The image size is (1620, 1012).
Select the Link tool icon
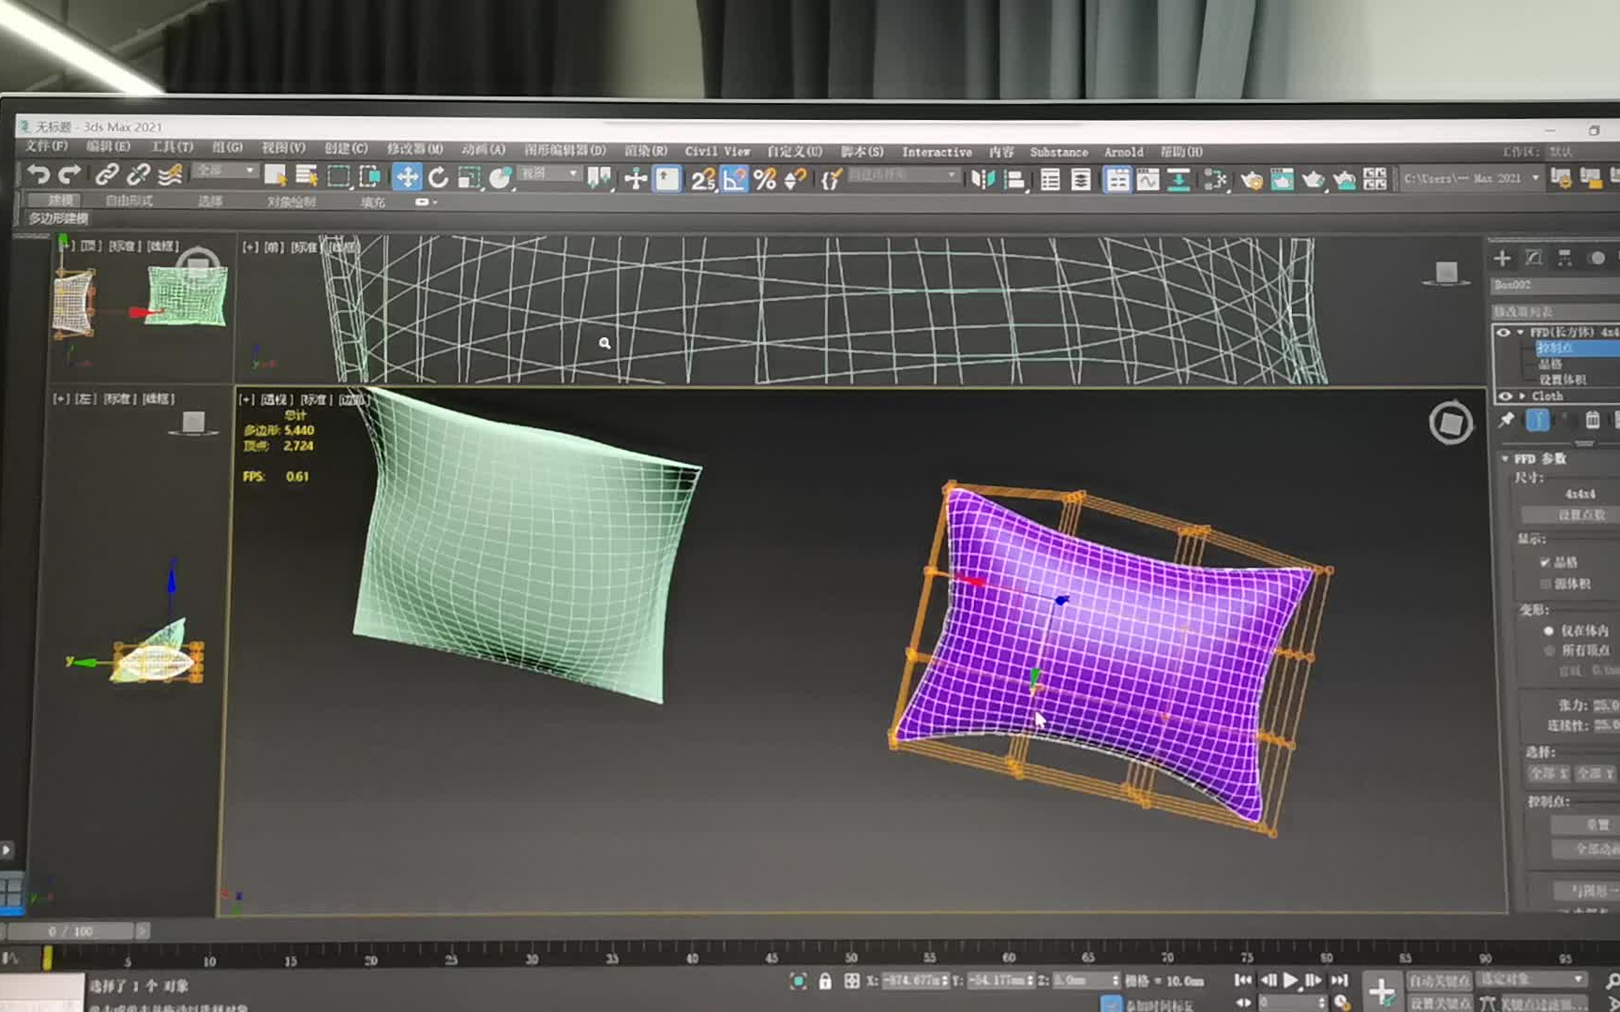(x=107, y=174)
